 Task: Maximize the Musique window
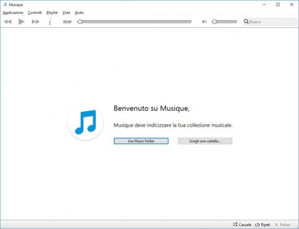pos(278,4)
